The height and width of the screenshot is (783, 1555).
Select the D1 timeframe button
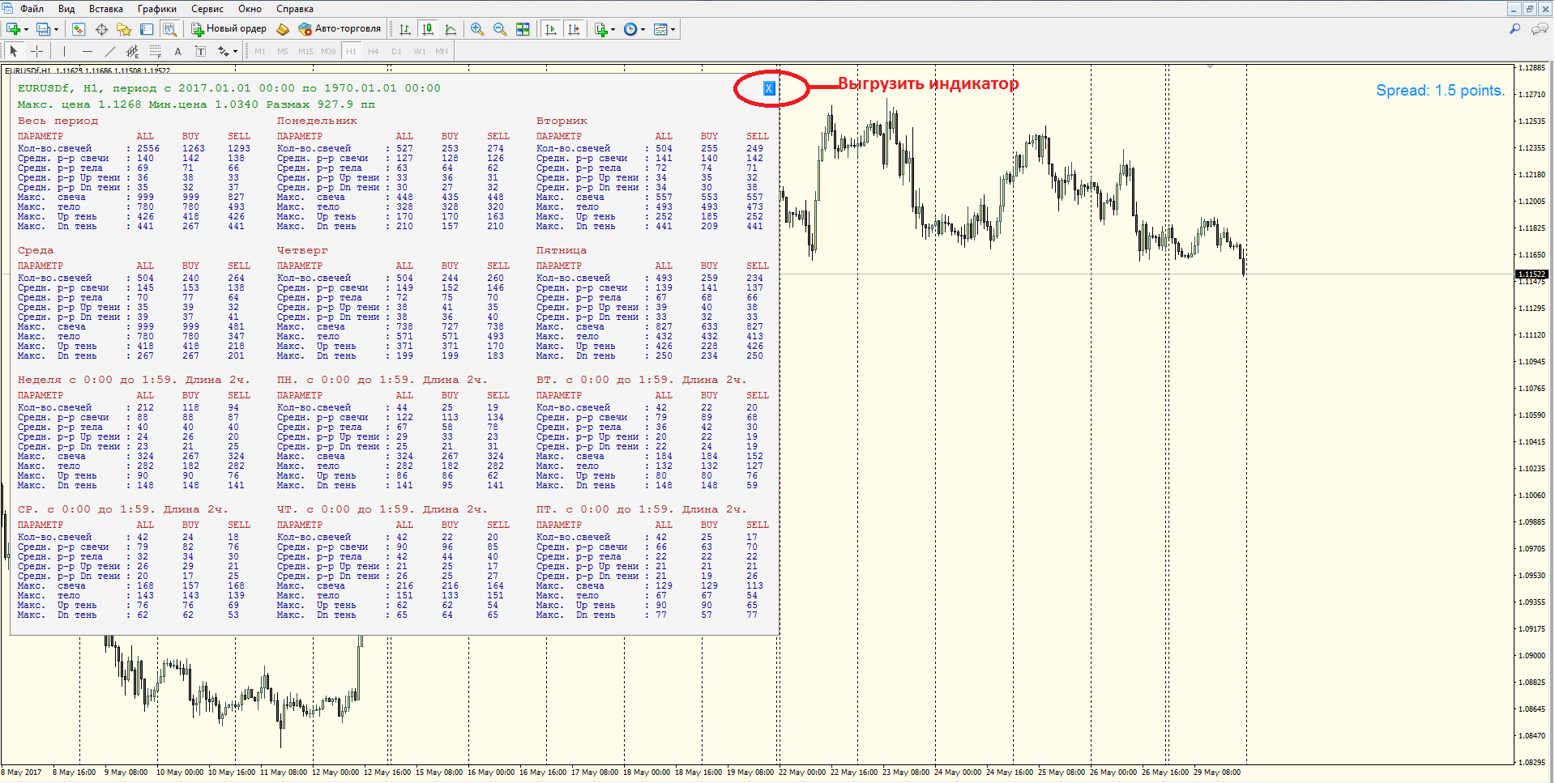[x=396, y=51]
